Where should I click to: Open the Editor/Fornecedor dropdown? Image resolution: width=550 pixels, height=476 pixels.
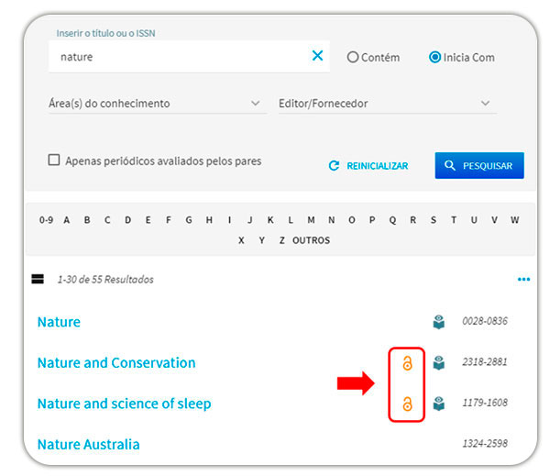pyautogui.click(x=385, y=104)
